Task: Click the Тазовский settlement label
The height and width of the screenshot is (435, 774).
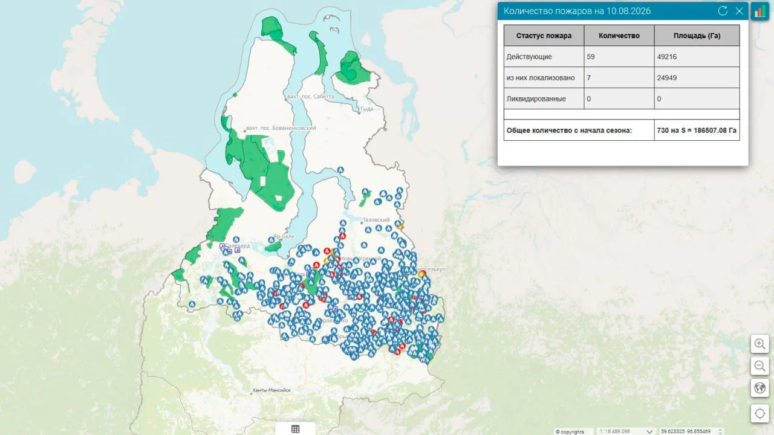Action: 376,220
